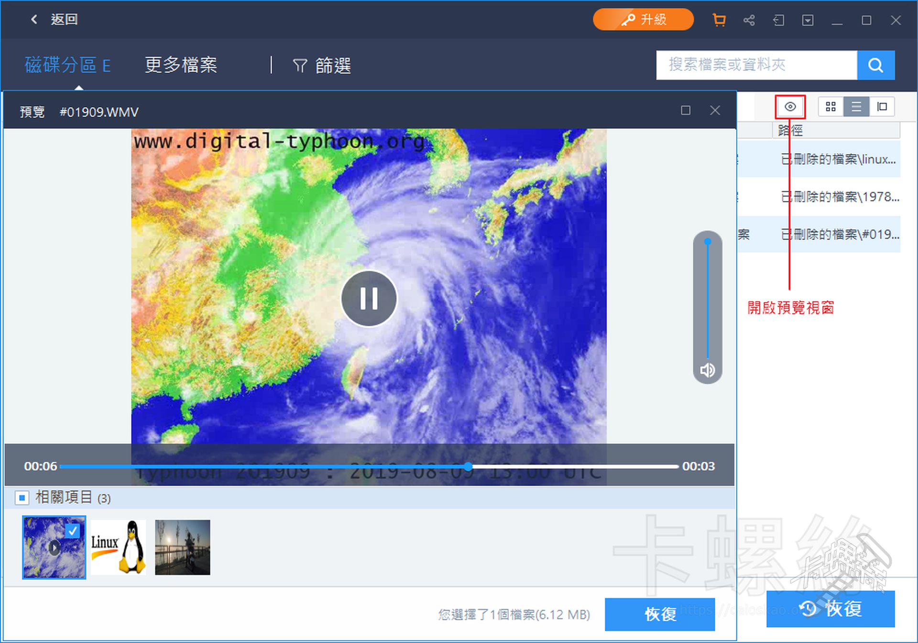Click the share icon in title bar
This screenshot has width=918, height=643.
click(749, 20)
